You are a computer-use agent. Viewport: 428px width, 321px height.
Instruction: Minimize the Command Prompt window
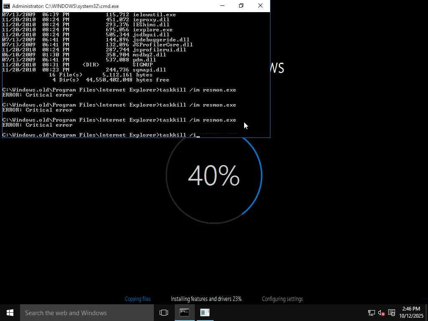[x=222, y=6]
